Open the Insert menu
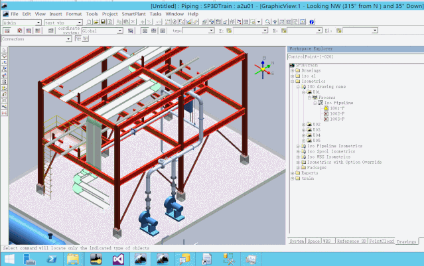This screenshot has width=424, height=266. click(56, 14)
